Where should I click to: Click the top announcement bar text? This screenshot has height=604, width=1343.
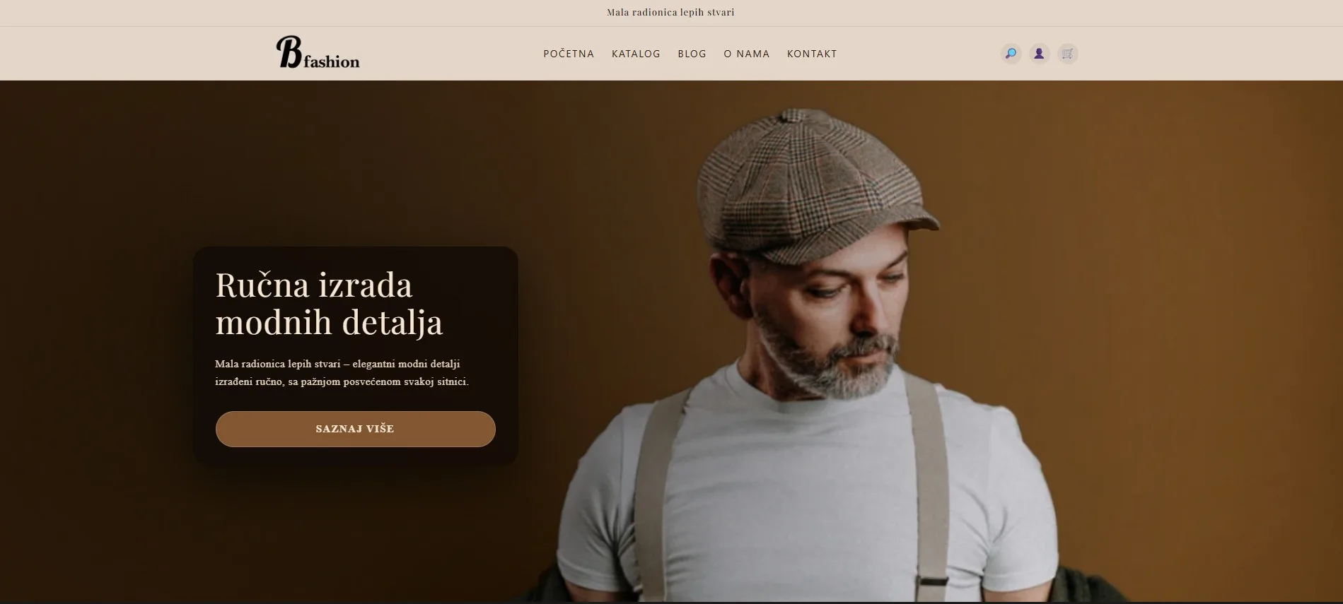670,12
